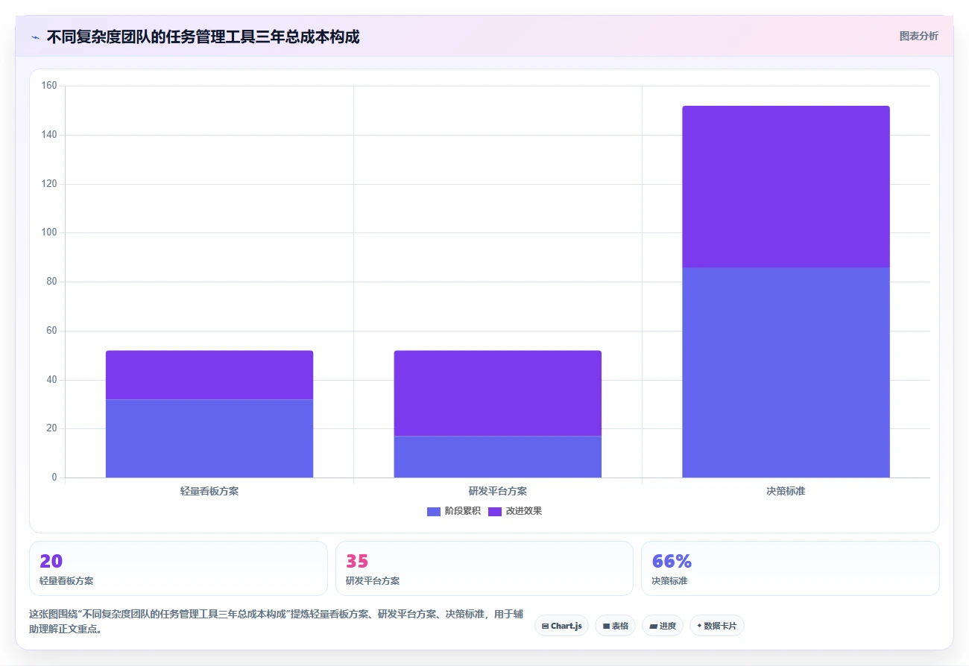Click the lightning icon beside the title

35,37
